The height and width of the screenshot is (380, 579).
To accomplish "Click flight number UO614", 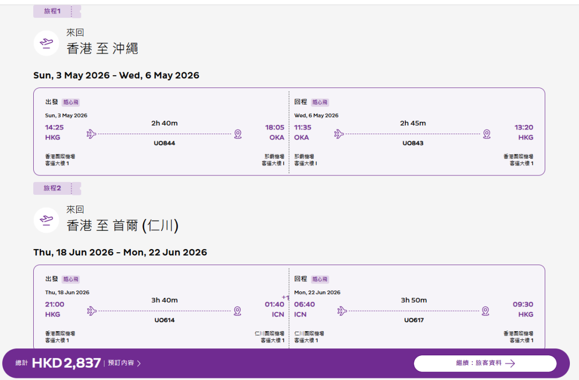I will coord(165,320).
